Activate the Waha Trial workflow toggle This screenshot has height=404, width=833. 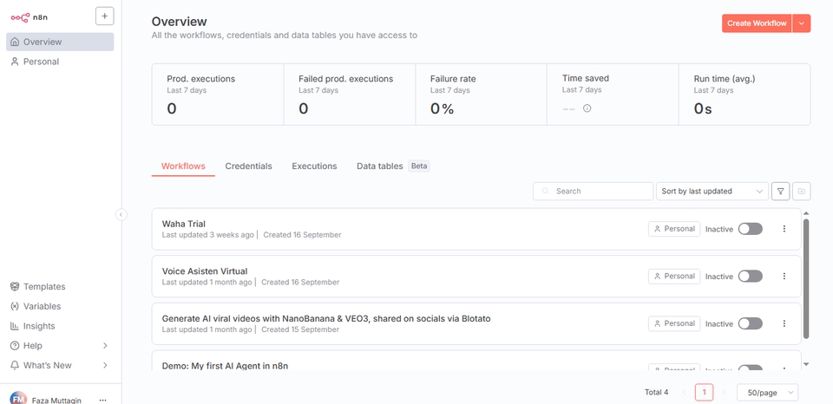[750, 229]
